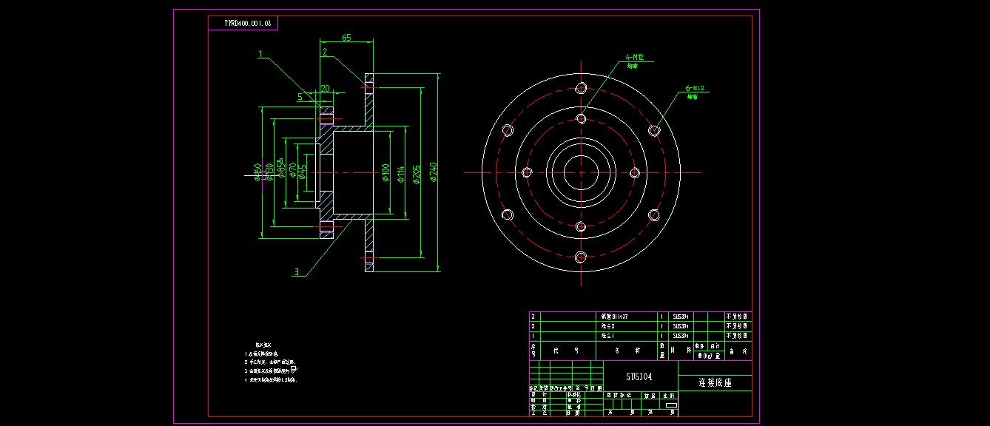The image size is (990, 426).
Task: Click part balloon number 3 label
Action: point(297,272)
